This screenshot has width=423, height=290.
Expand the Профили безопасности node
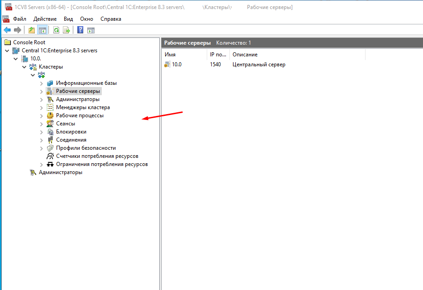tap(42, 148)
